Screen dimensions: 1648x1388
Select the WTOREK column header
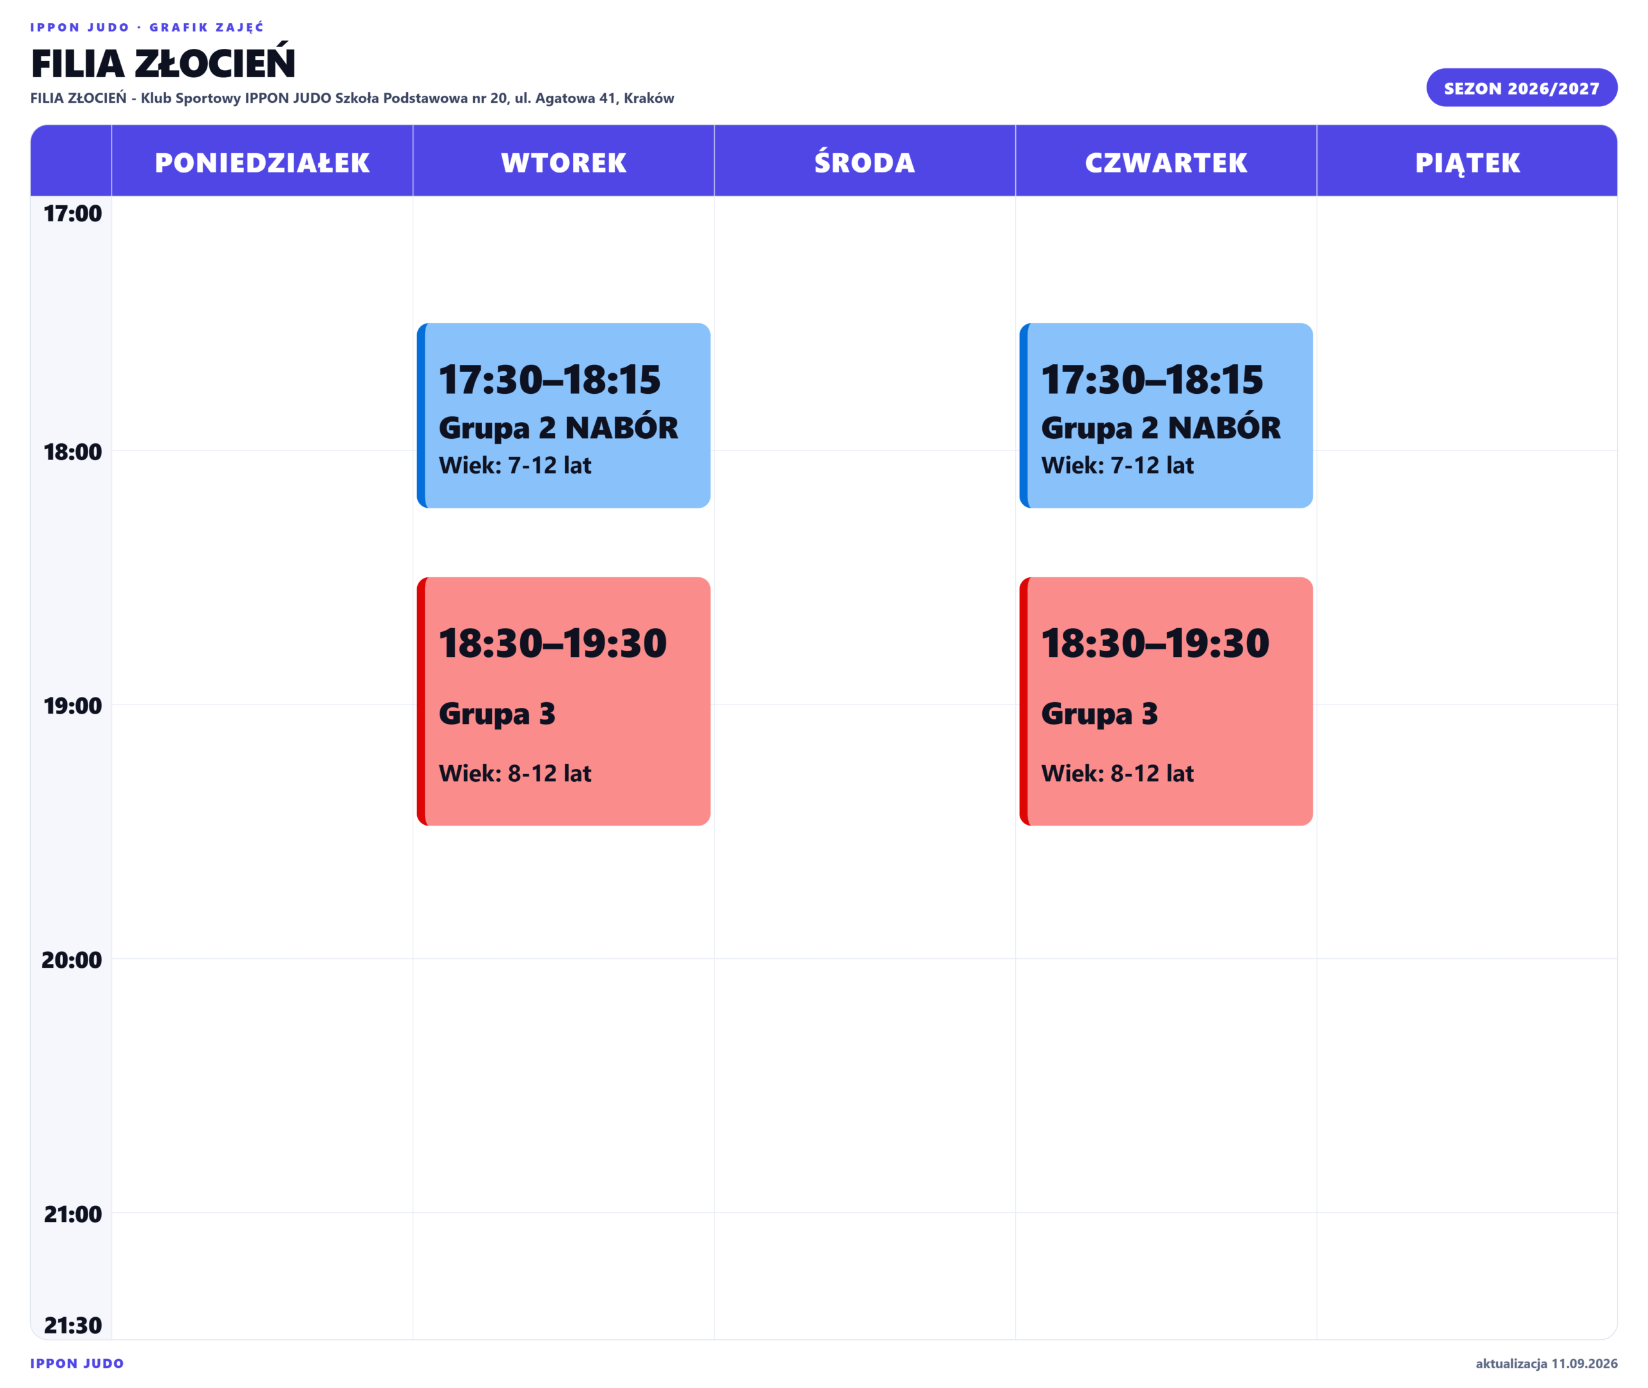click(x=563, y=162)
